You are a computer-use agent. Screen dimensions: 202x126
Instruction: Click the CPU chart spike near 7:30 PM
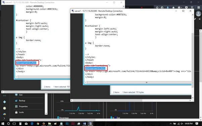tap(78, 109)
